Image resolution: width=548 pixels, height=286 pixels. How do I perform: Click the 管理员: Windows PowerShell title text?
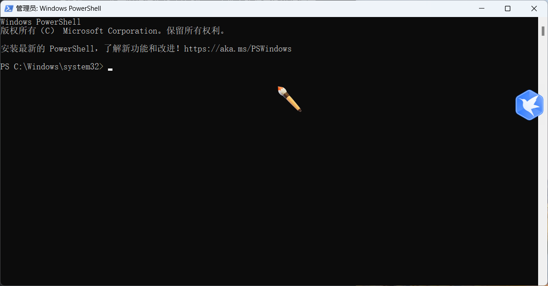click(59, 9)
